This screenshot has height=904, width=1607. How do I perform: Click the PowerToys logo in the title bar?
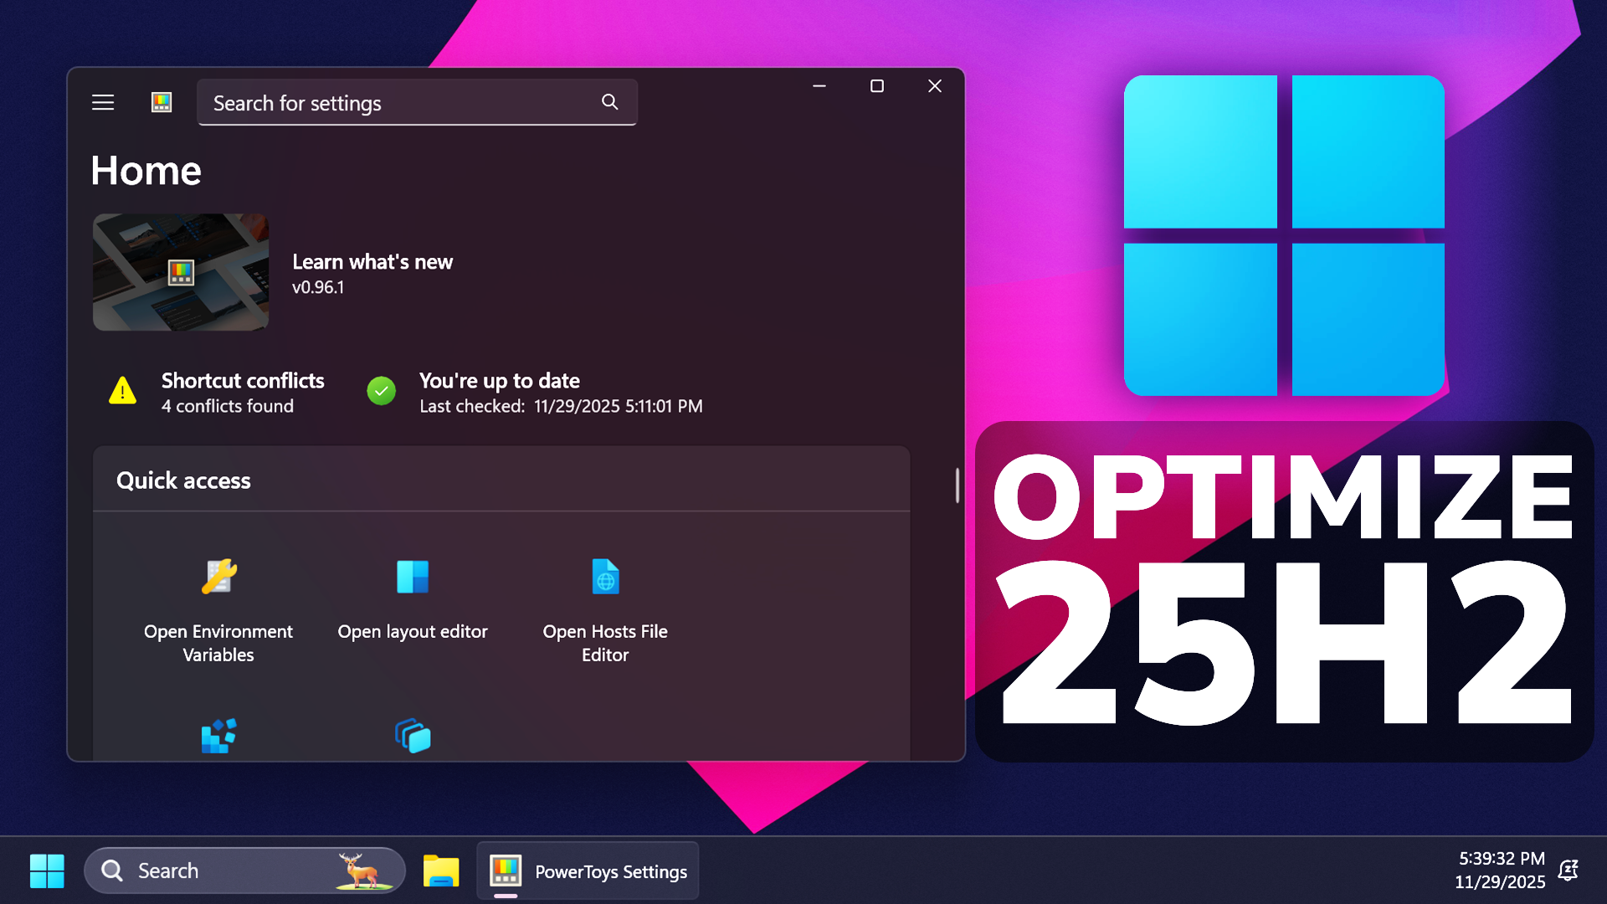click(x=161, y=101)
